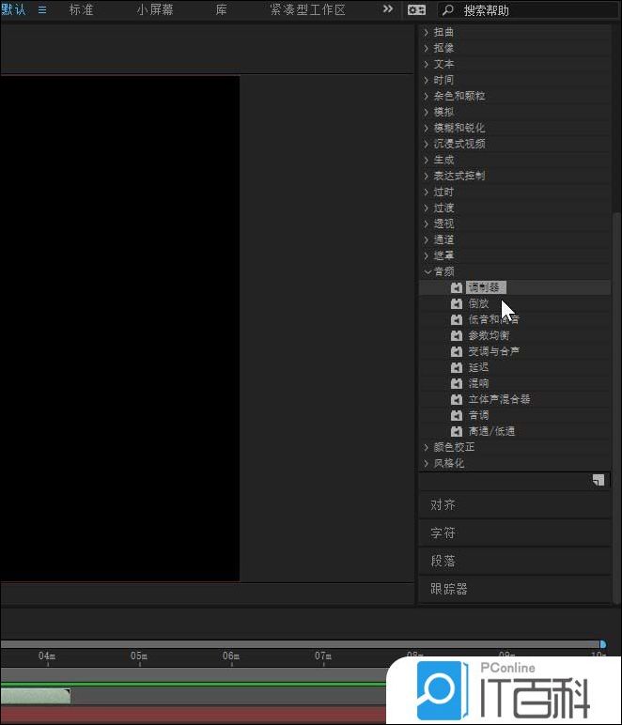Expand the 杂色和颗粒 effects category
Viewport: 622px width, 725px height.
427,96
